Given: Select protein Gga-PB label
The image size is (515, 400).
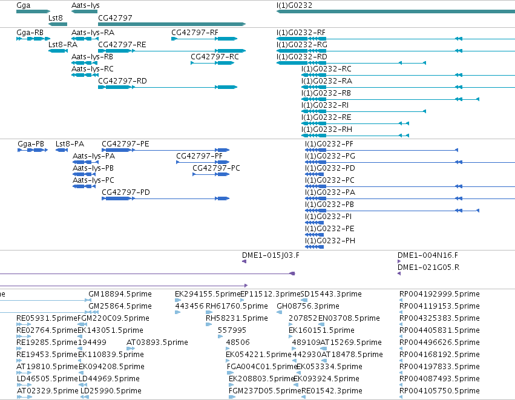Looking at the screenshot, I should point(31,144).
